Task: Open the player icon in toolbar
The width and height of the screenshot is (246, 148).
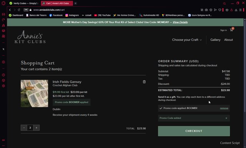Action: 211,10
